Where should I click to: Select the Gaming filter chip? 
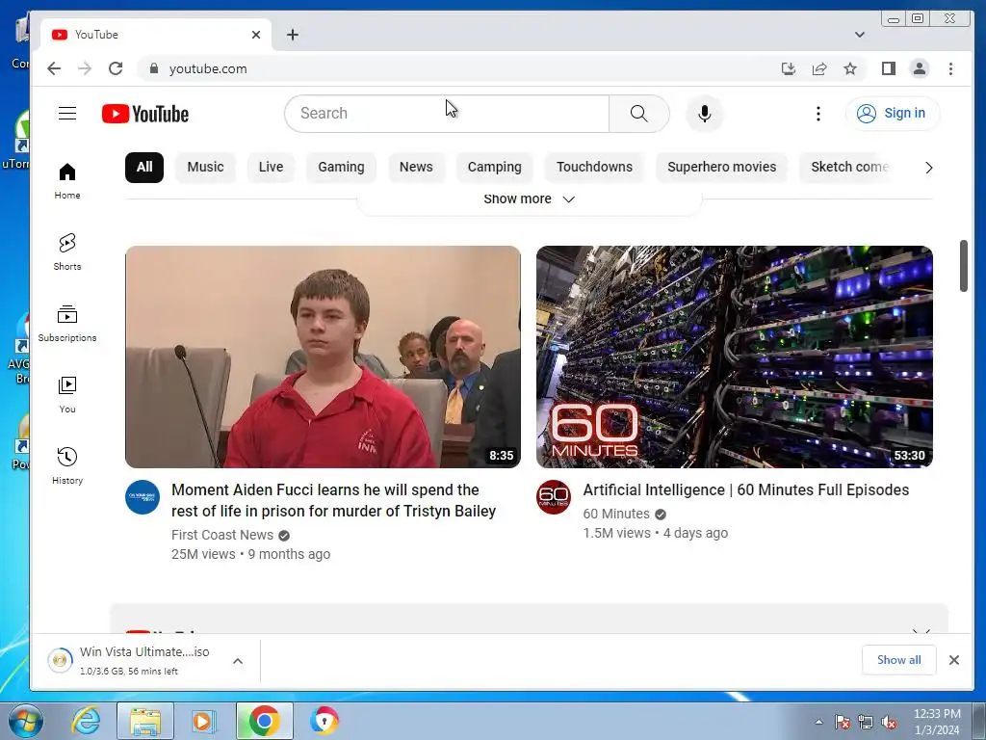pyautogui.click(x=341, y=168)
